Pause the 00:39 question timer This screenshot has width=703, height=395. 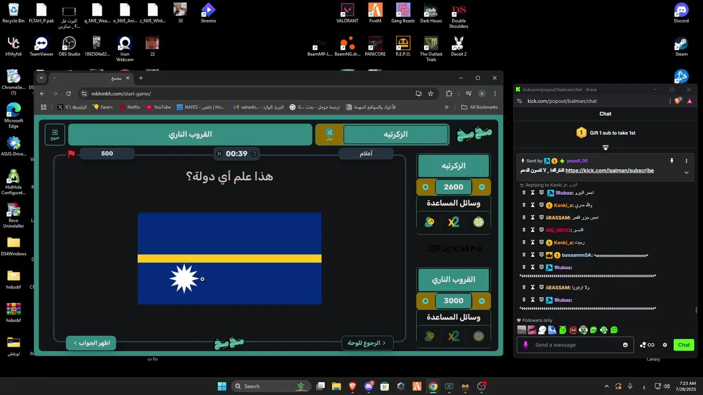click(x=219, y=154)
